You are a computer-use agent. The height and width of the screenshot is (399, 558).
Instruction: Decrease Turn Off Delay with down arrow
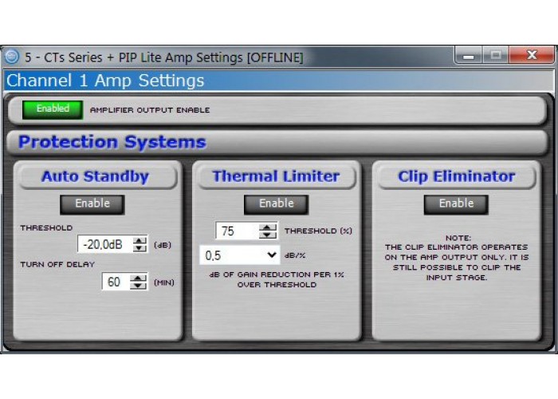[139, 286]
